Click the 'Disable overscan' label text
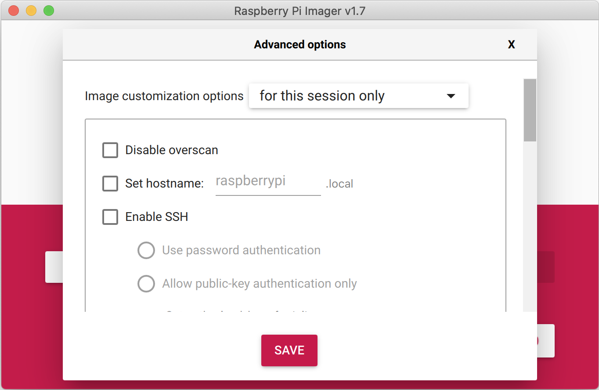Viewport: 599px width, 390px height. [x=172, y=150]
